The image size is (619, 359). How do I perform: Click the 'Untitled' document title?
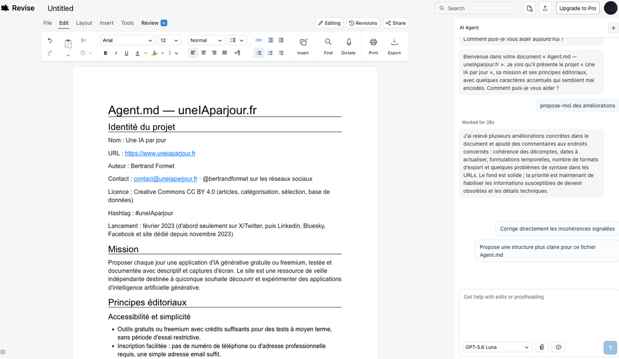click(x=60, y=8)
